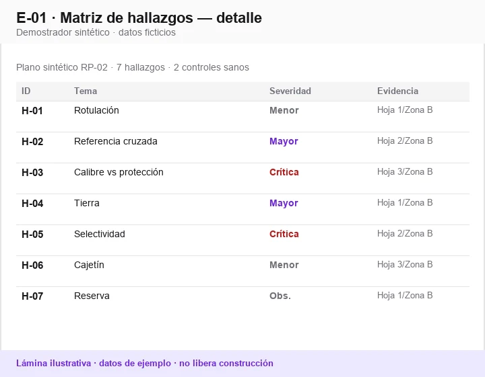
Task: Click the 'Cajetín' topic cell
Action: click(x=89, y=265)
